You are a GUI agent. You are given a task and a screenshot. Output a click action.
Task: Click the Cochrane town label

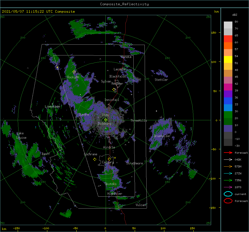click(90, 154)
